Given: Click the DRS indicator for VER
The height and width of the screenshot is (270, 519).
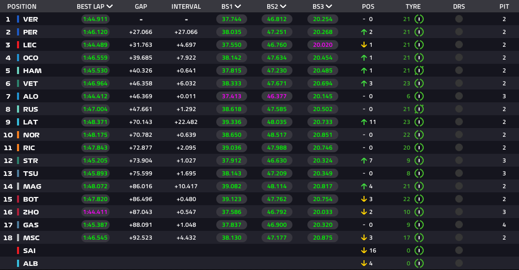Looking at the screenshot, I should [x=459, y=19].
